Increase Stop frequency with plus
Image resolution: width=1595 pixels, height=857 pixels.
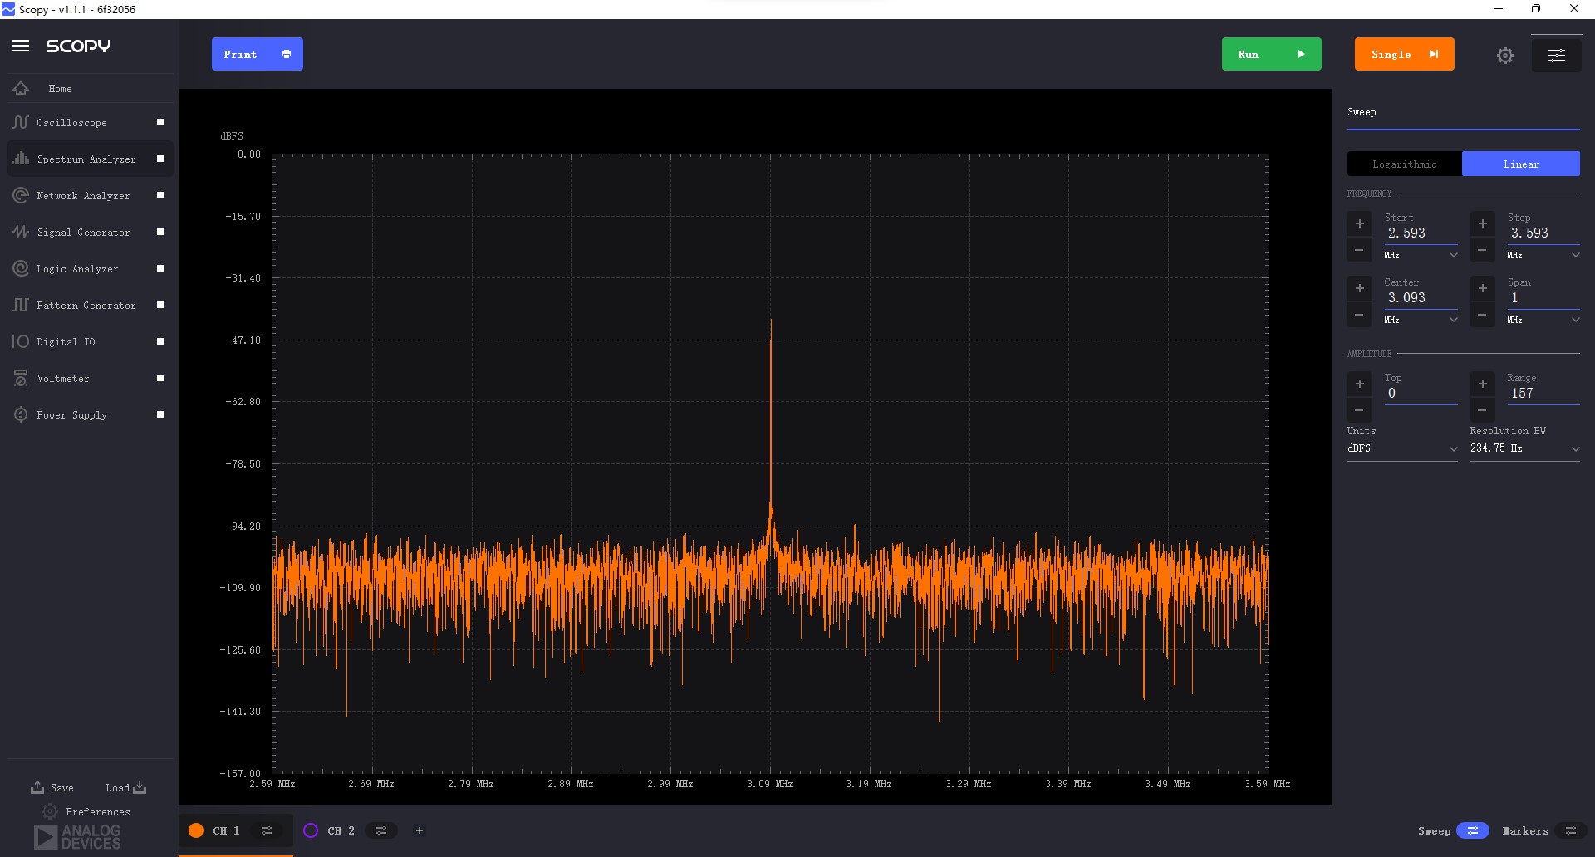coord(1483,223)
